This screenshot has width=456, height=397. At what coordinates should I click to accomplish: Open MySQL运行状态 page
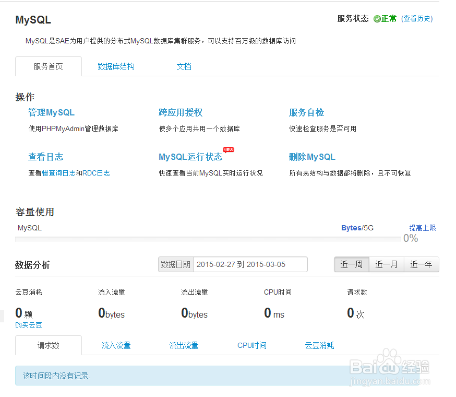pos(190,157)
